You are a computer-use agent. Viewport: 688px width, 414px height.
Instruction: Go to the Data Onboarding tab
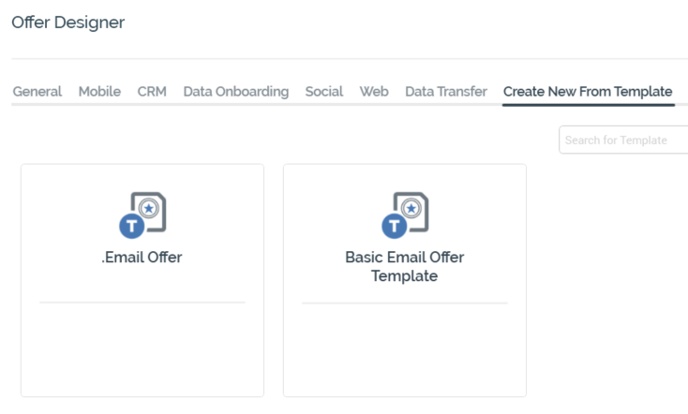click(x=235, y=92)
